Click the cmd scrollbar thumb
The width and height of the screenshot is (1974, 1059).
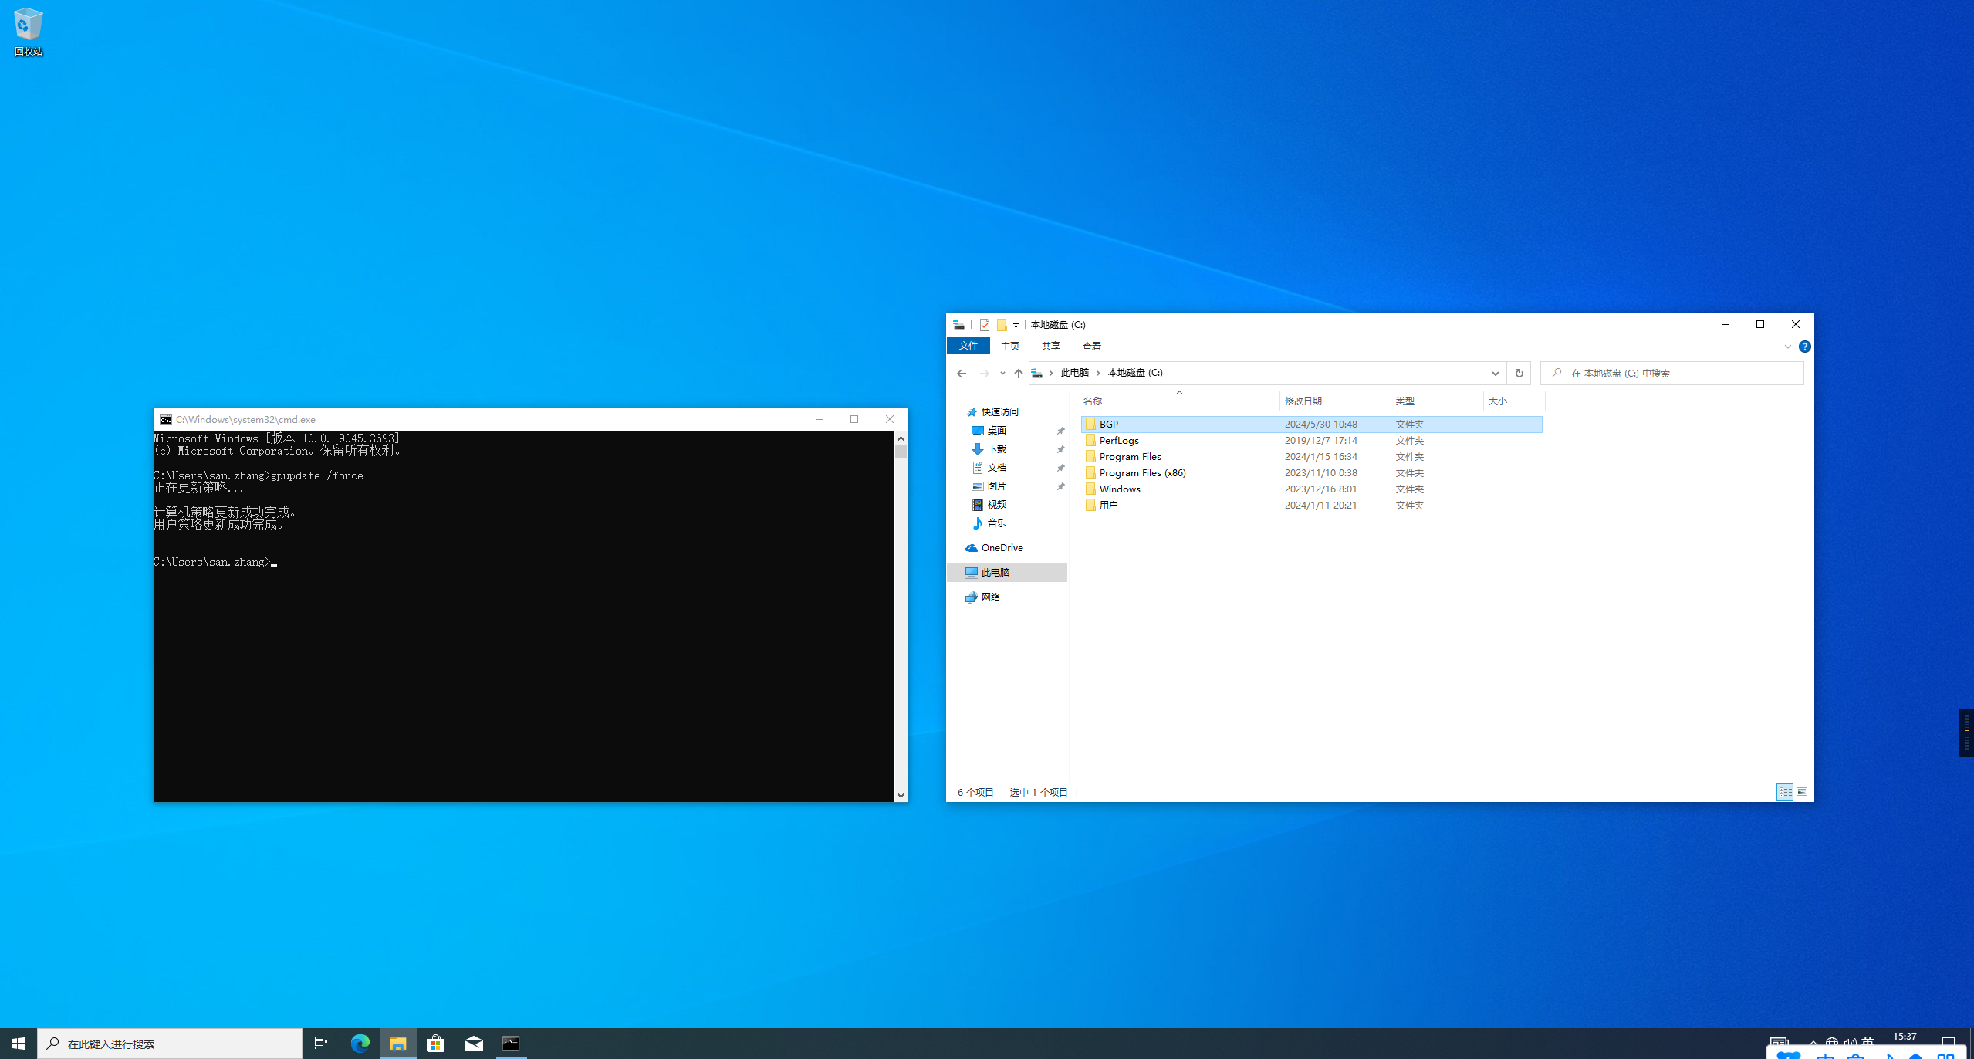click(901, 452)
